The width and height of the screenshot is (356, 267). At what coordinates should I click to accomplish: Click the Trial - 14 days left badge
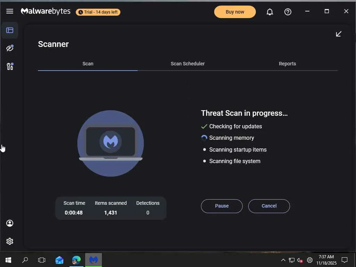point(98,12)
